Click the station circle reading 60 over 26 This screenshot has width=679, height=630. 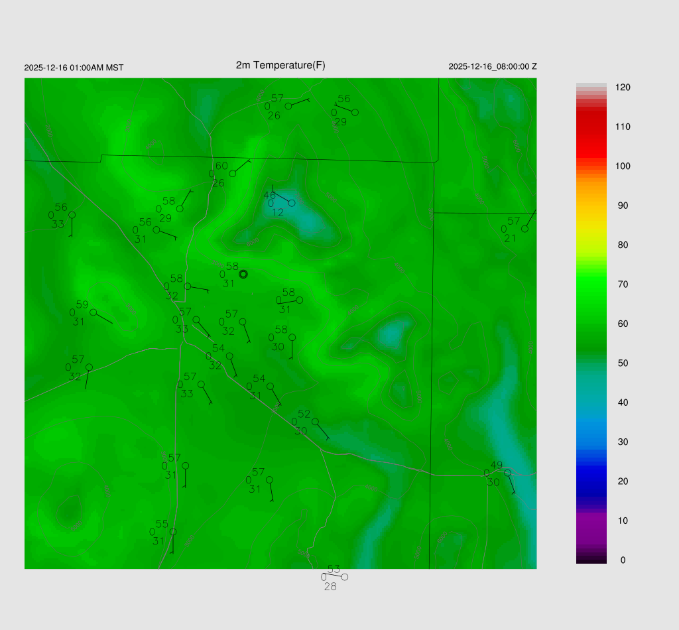point(233,174)
